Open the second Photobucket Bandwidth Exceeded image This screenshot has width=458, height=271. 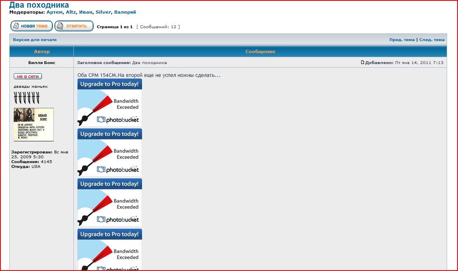point(110,153)
